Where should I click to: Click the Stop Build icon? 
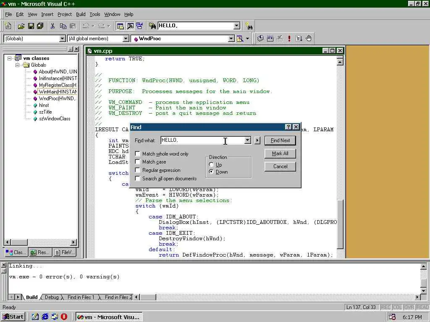(x=279, y=39)
